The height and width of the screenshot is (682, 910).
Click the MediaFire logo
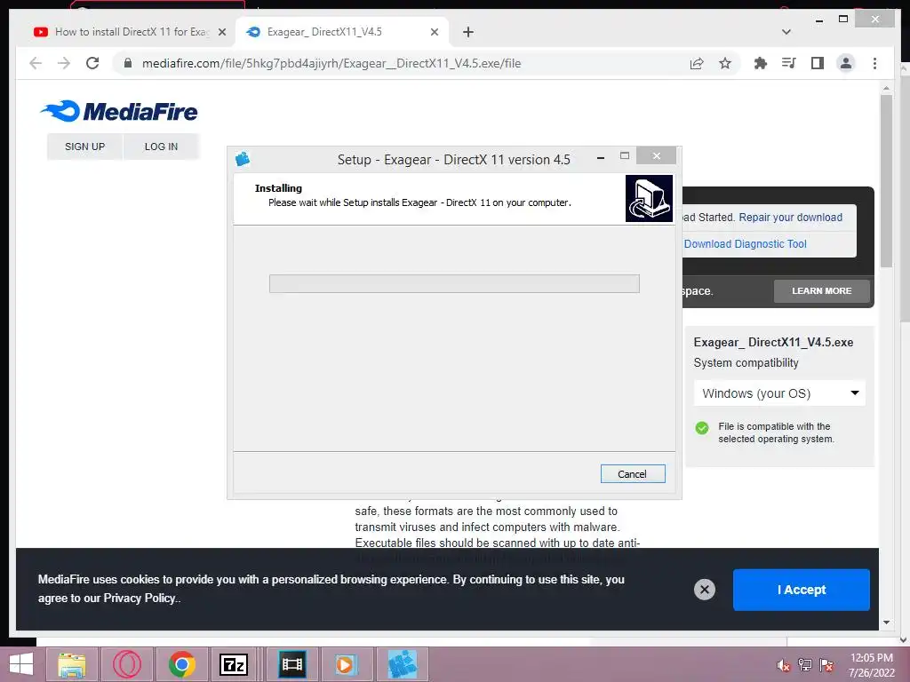click(119, 111)
